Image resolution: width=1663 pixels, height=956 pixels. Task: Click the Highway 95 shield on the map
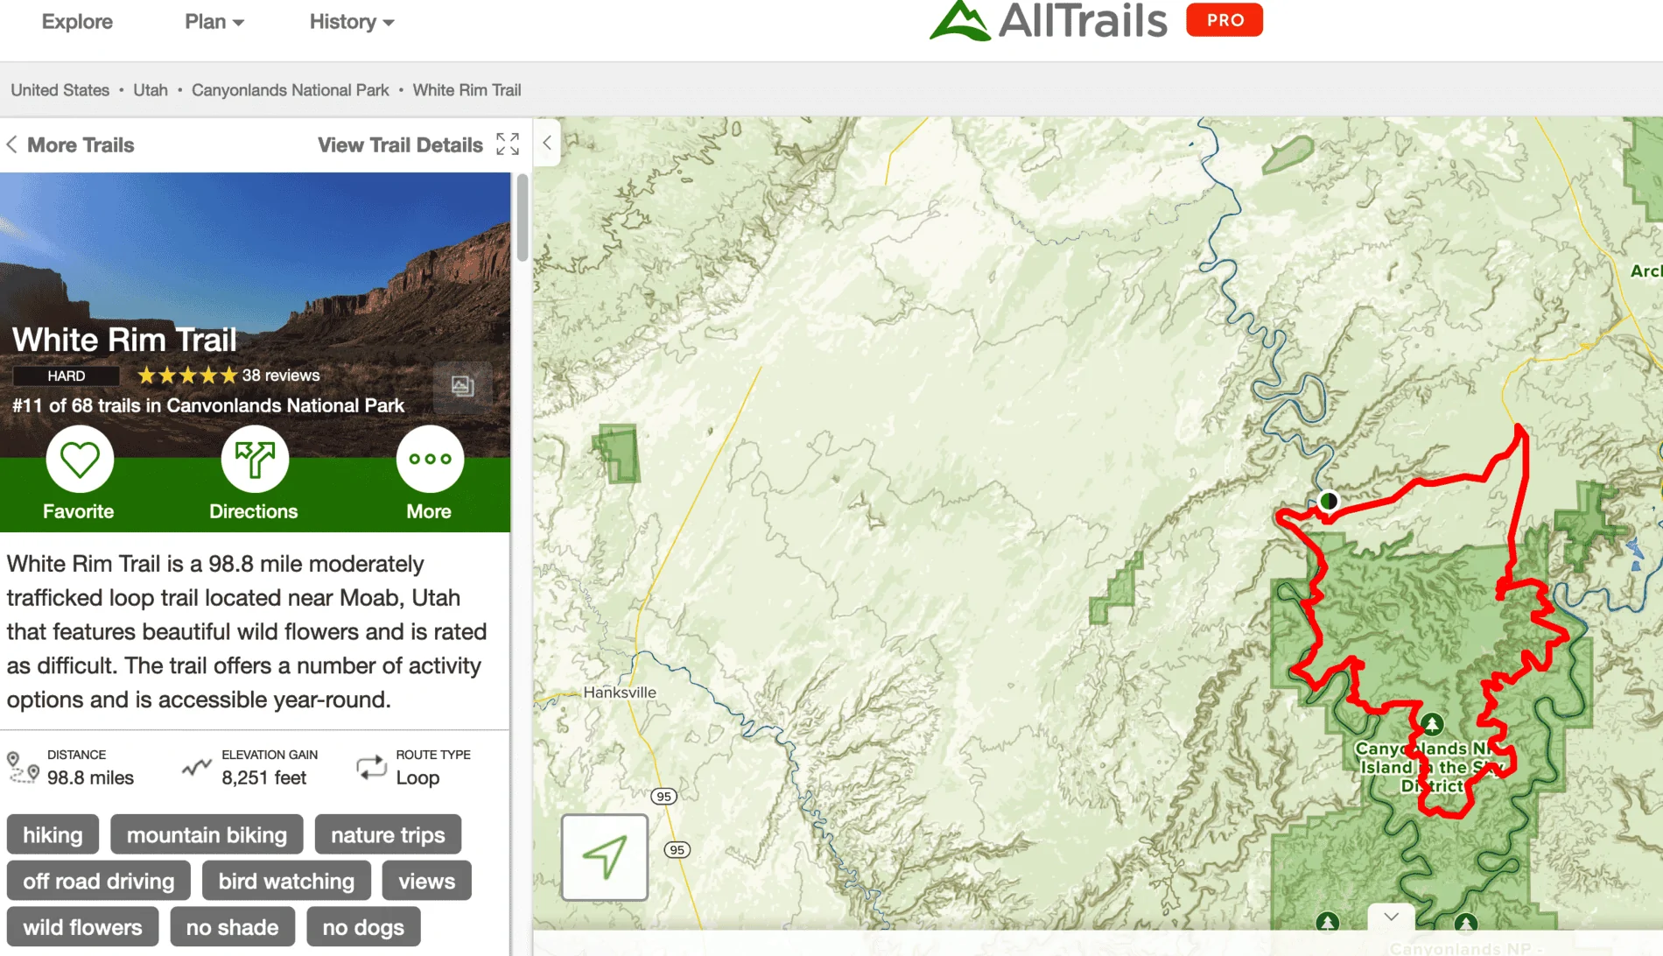pyautogui.click(x=664, y=796)
